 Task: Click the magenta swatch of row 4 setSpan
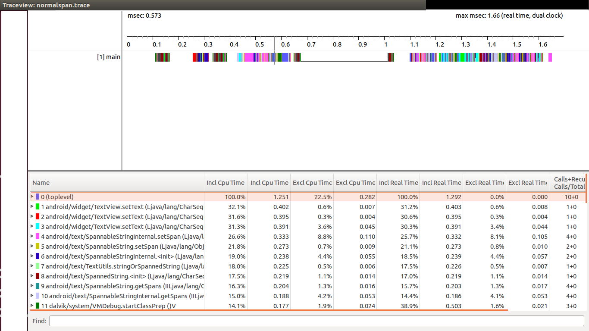tap(38, 237)
